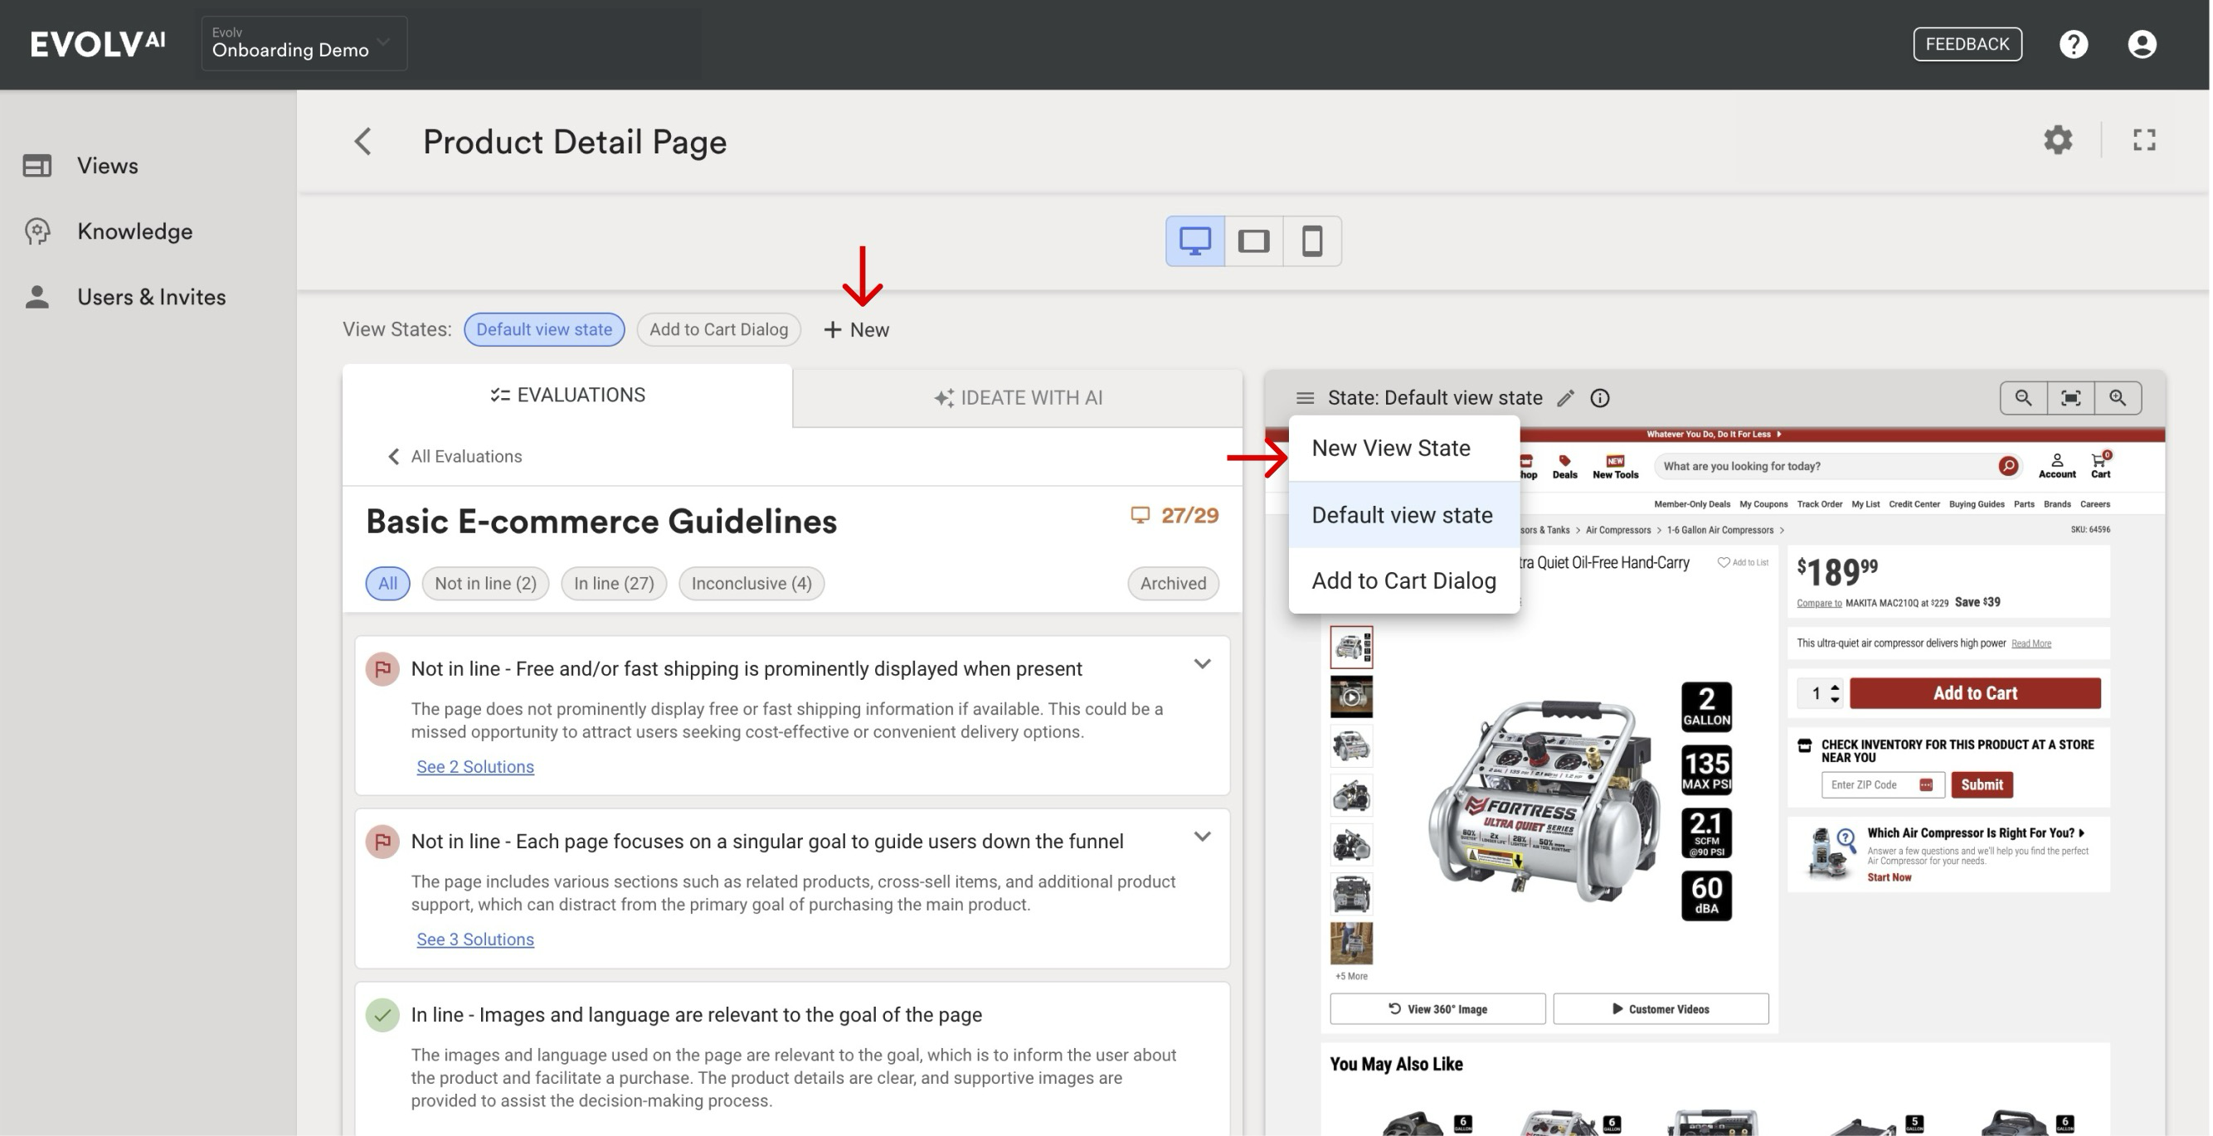Switch to tablet device preview
2213x1136 pixels.
click(x=1253, y=240)
